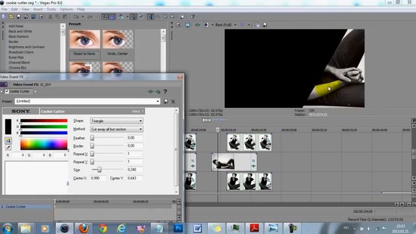Switch the RGB/HSL color mode icon

(x=8, y=140)
